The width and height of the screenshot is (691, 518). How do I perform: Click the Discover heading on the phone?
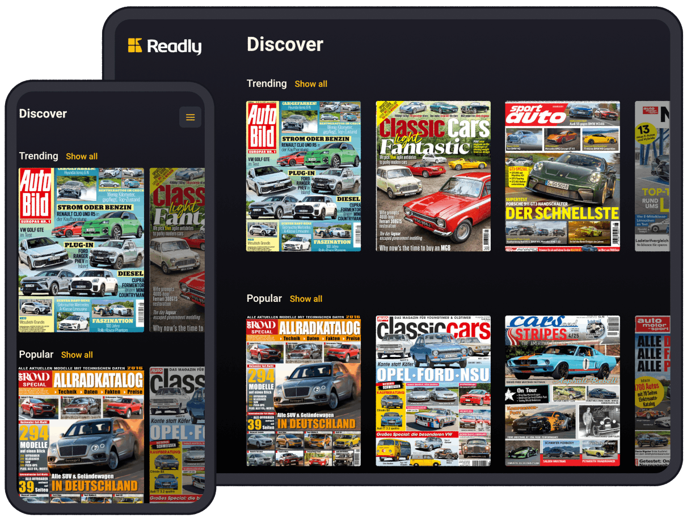(43, 113)
